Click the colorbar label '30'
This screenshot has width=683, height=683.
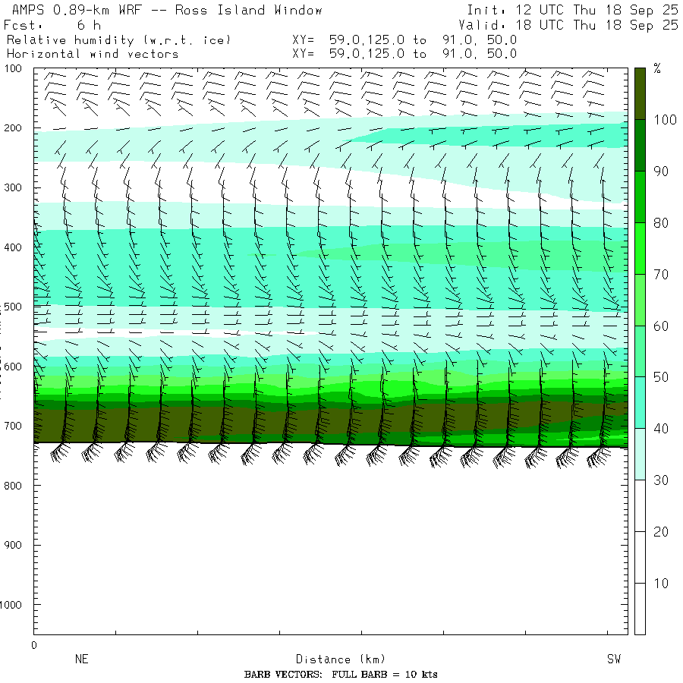(x=661, y=480)
